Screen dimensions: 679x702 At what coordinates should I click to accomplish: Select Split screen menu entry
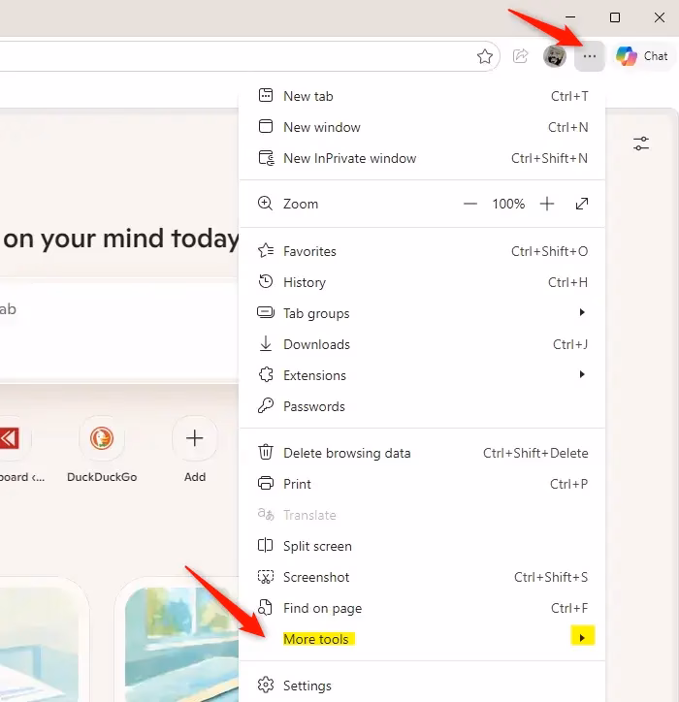coord(422,546)
